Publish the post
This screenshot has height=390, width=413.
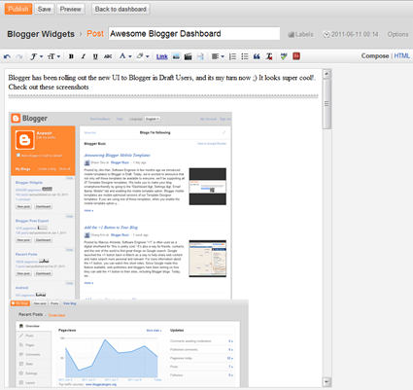pyautogui.click(x=18, y=9)
